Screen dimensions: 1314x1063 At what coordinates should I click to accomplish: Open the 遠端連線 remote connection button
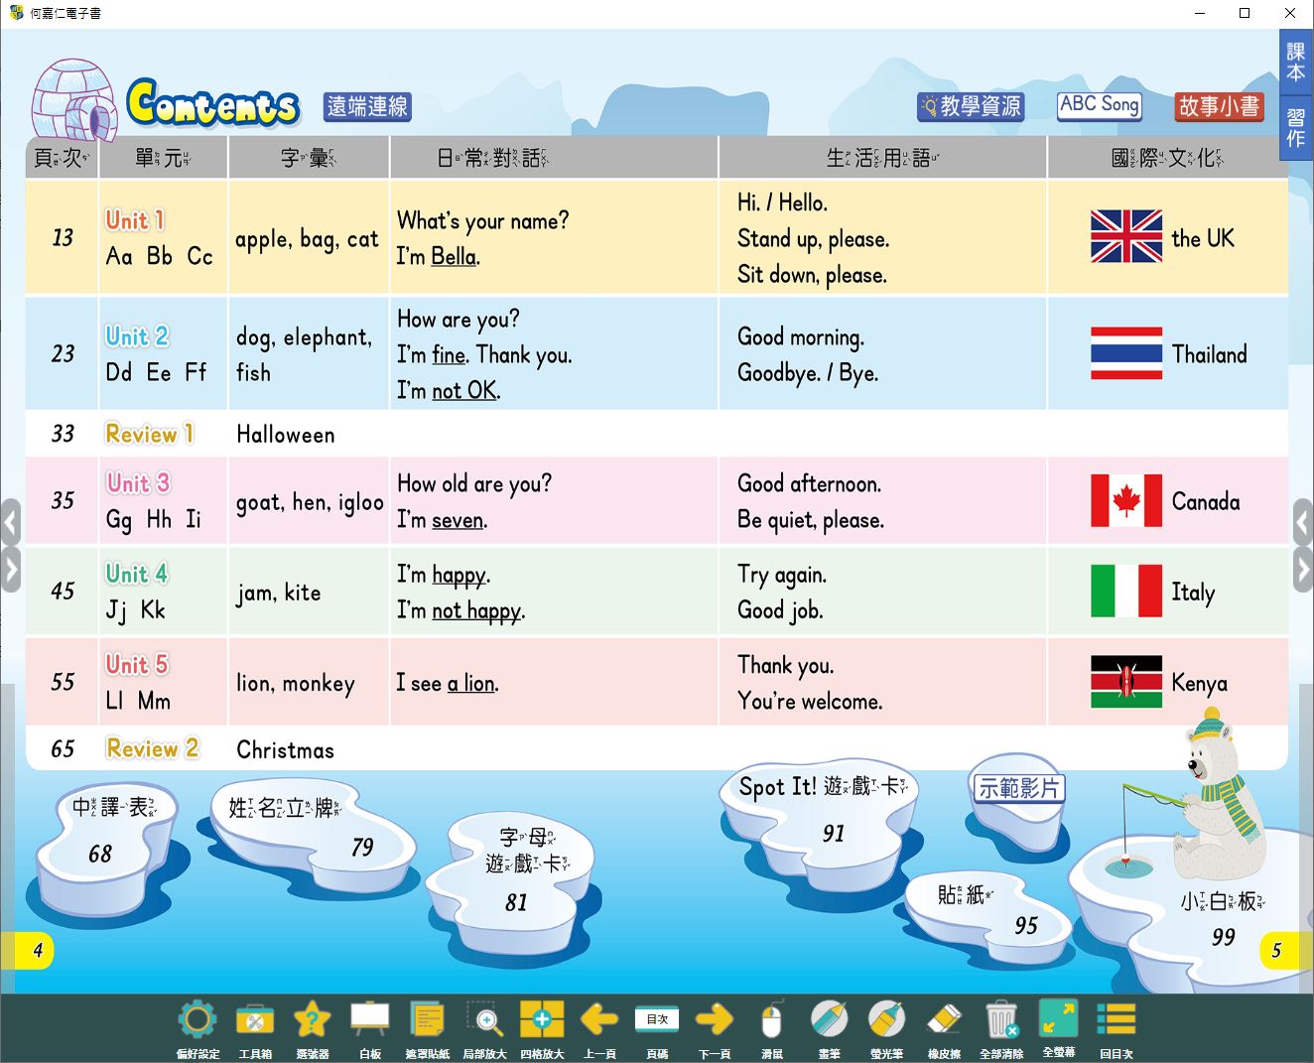click(367, 106)
